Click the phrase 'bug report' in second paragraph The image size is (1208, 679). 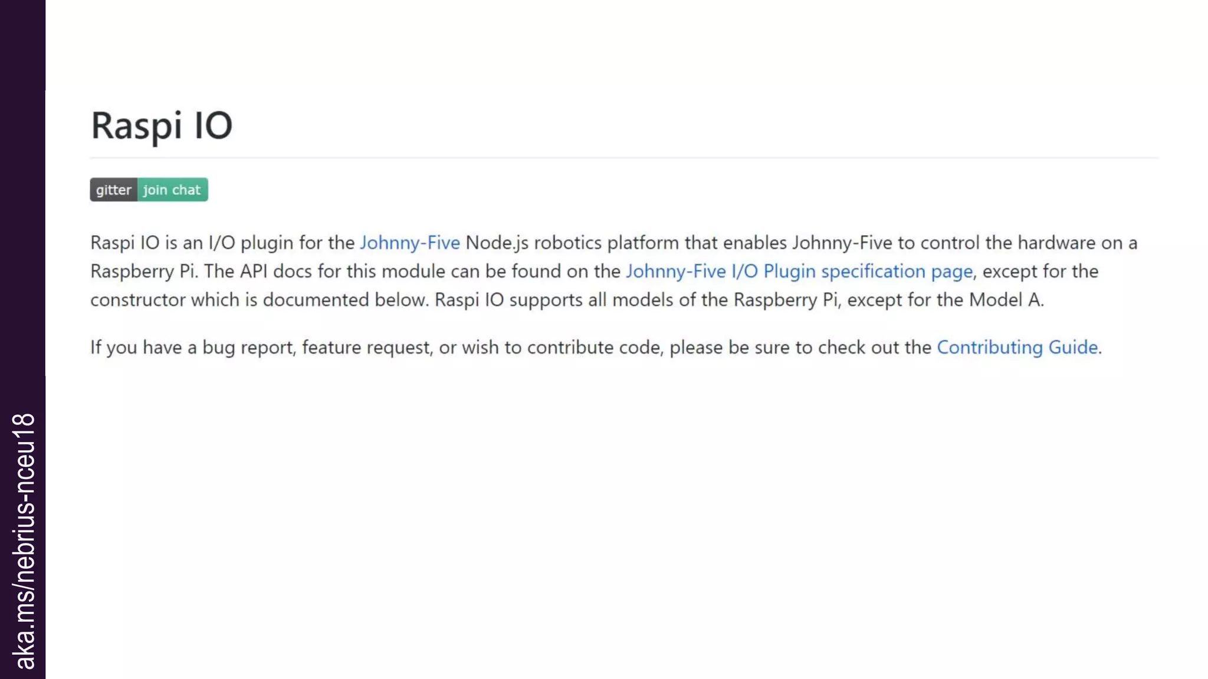click(x=248, y=347)
